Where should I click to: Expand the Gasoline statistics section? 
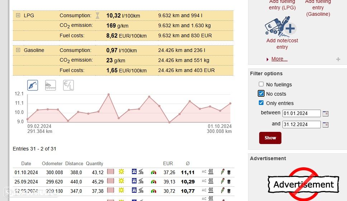coord(18,50)
